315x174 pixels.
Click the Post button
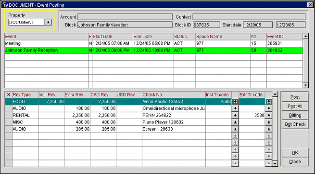[x=295, y=97]
